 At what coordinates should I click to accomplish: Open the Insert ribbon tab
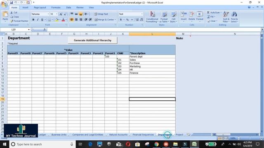pyautogui.click(x=25, y=7)
